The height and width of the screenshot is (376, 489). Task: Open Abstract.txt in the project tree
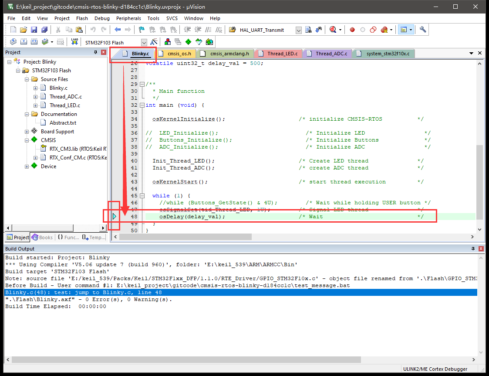[63, 123]
